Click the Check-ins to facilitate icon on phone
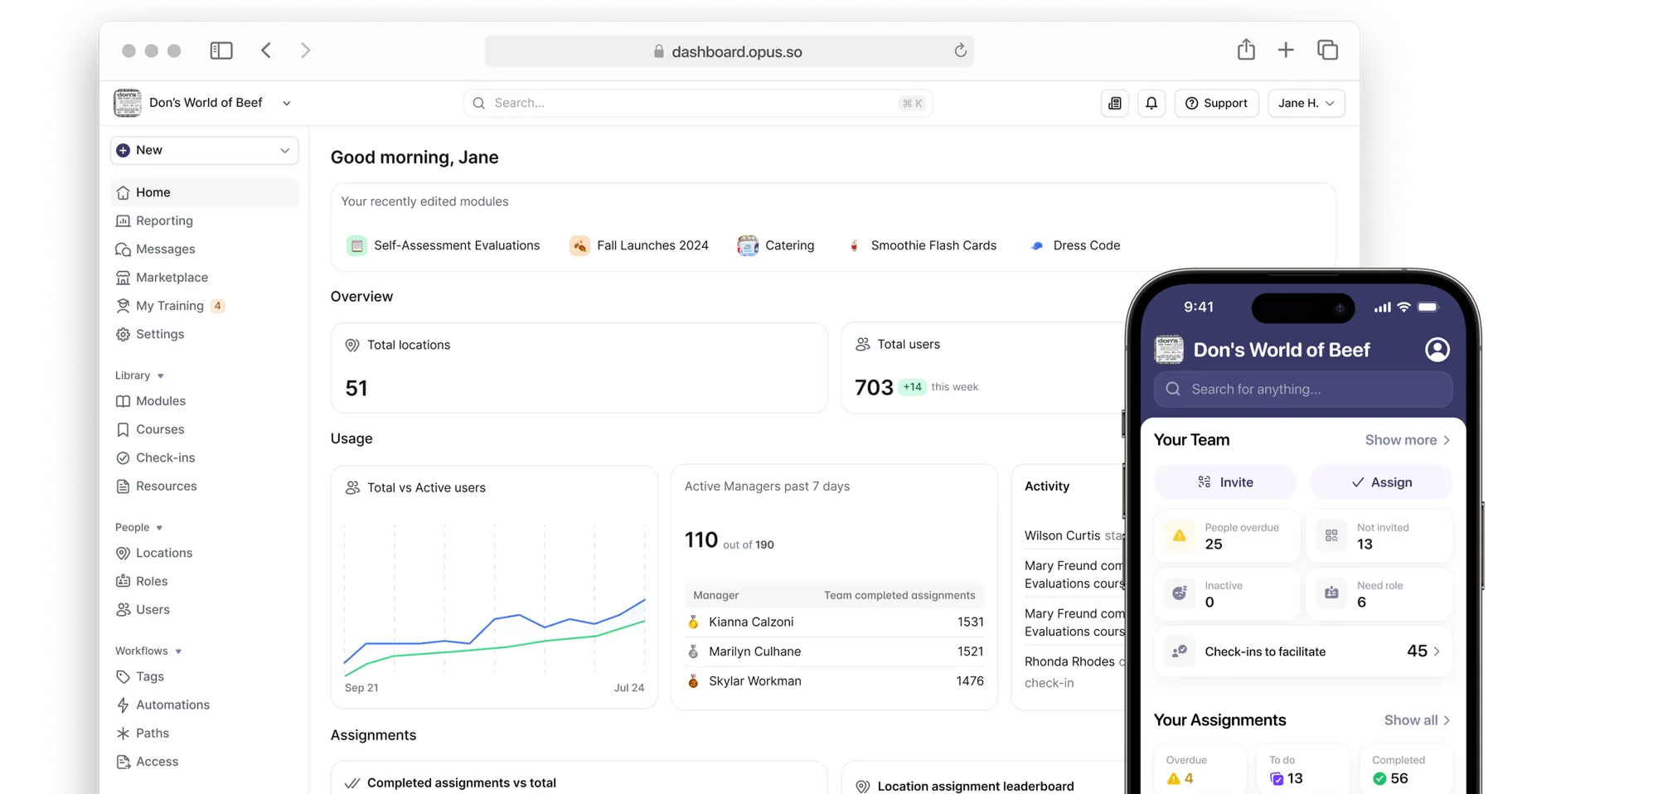The width and height of the screenshot is (1658, 794). click(1179, 651)
